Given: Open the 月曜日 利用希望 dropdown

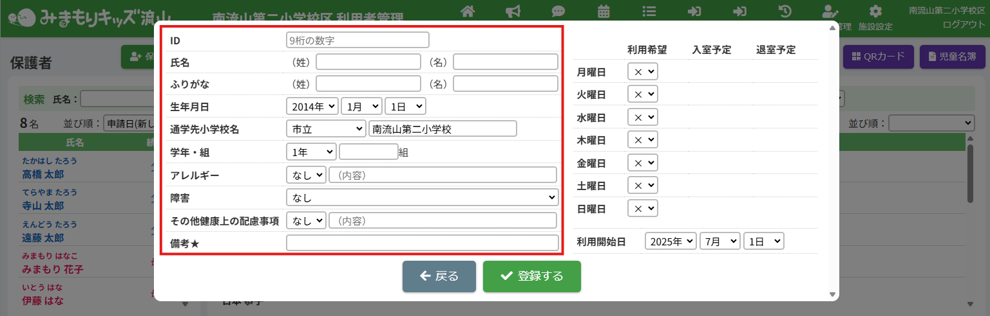Looking at the screenshot, I should pos(642,72).
